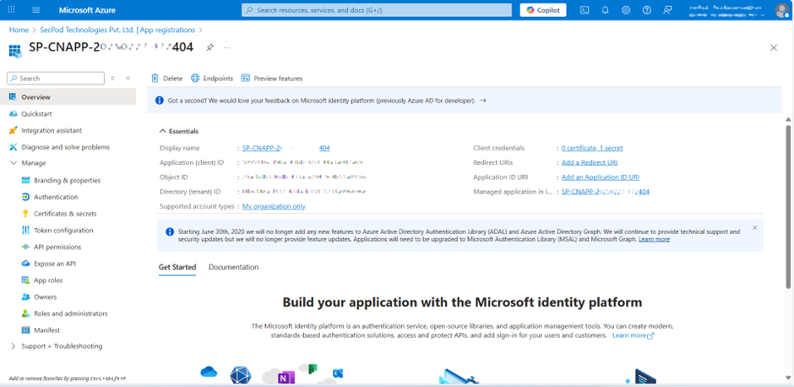Open the Azure portal hamburger menu
The image size is (794, 387).
click(x=35, y=10)
